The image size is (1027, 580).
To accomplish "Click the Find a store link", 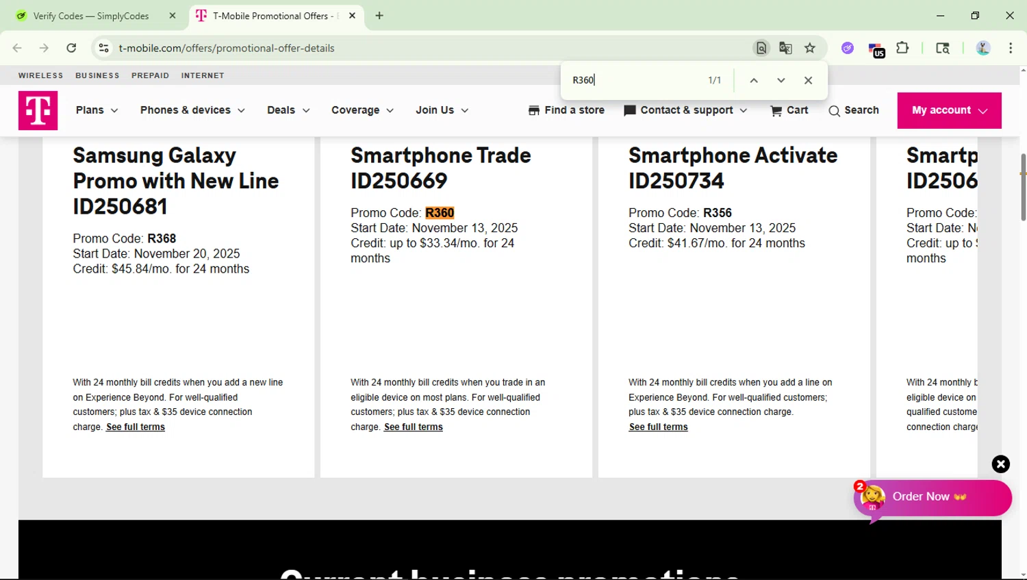I will [x=566, y=110].
